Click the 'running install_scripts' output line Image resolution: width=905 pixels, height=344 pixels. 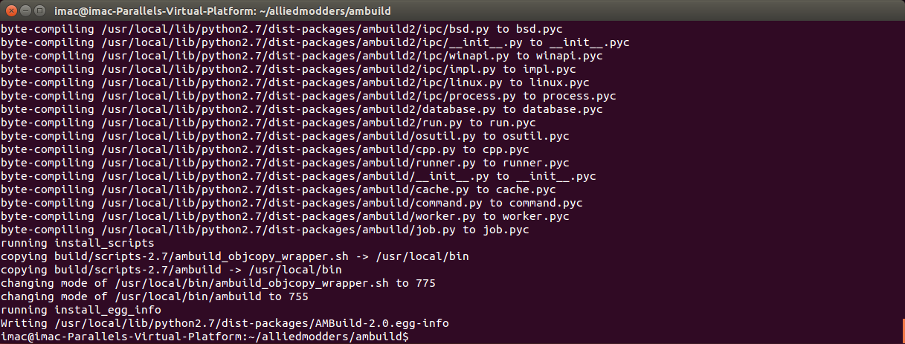[77, 243]
